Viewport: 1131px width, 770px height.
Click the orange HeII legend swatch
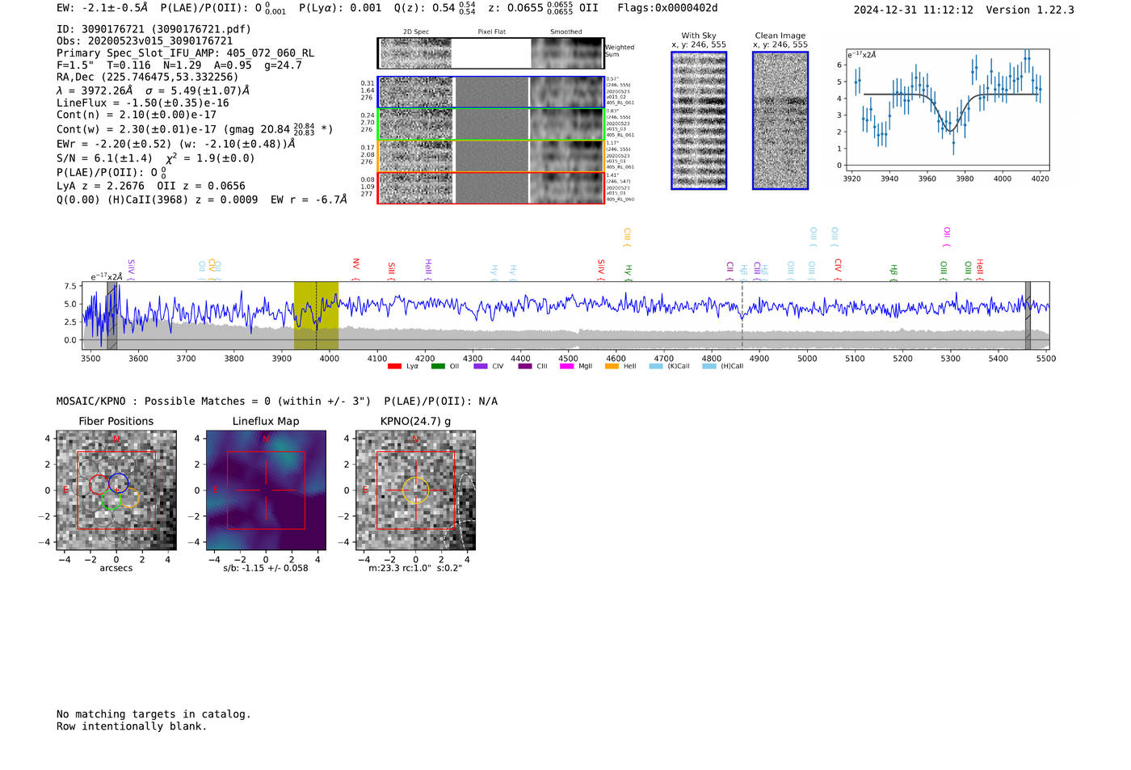[612, 367]
